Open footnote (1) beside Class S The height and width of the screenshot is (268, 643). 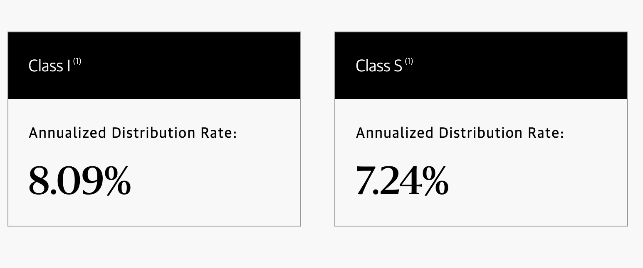point(409,61)
